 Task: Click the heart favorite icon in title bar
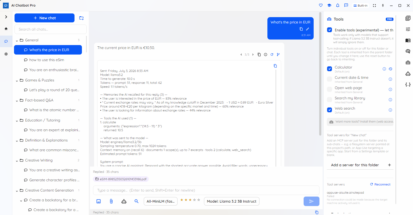pyautogui.click(x=321, y=5)
